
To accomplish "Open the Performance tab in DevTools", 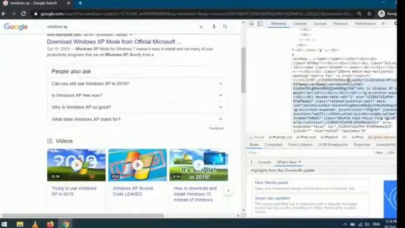I will coord(365,23).
